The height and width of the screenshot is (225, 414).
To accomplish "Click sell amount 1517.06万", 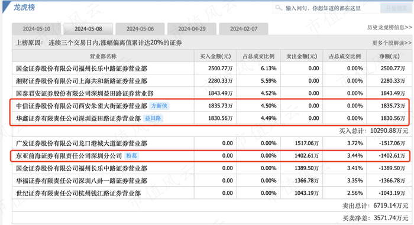I will point(307,144).
